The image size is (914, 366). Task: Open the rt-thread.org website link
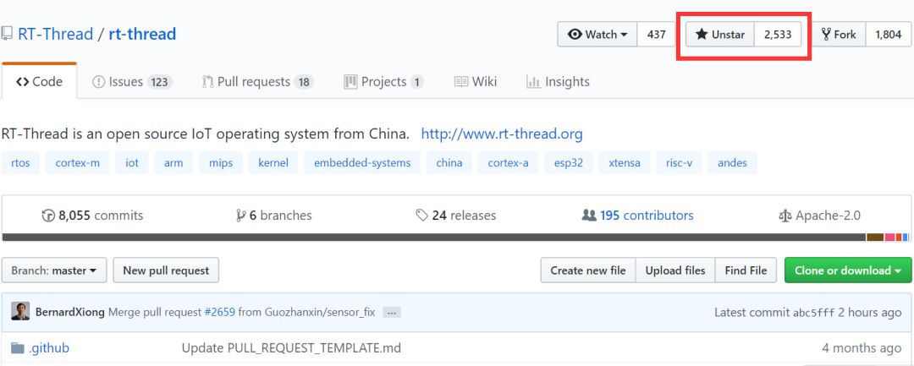tap(502, 134)
